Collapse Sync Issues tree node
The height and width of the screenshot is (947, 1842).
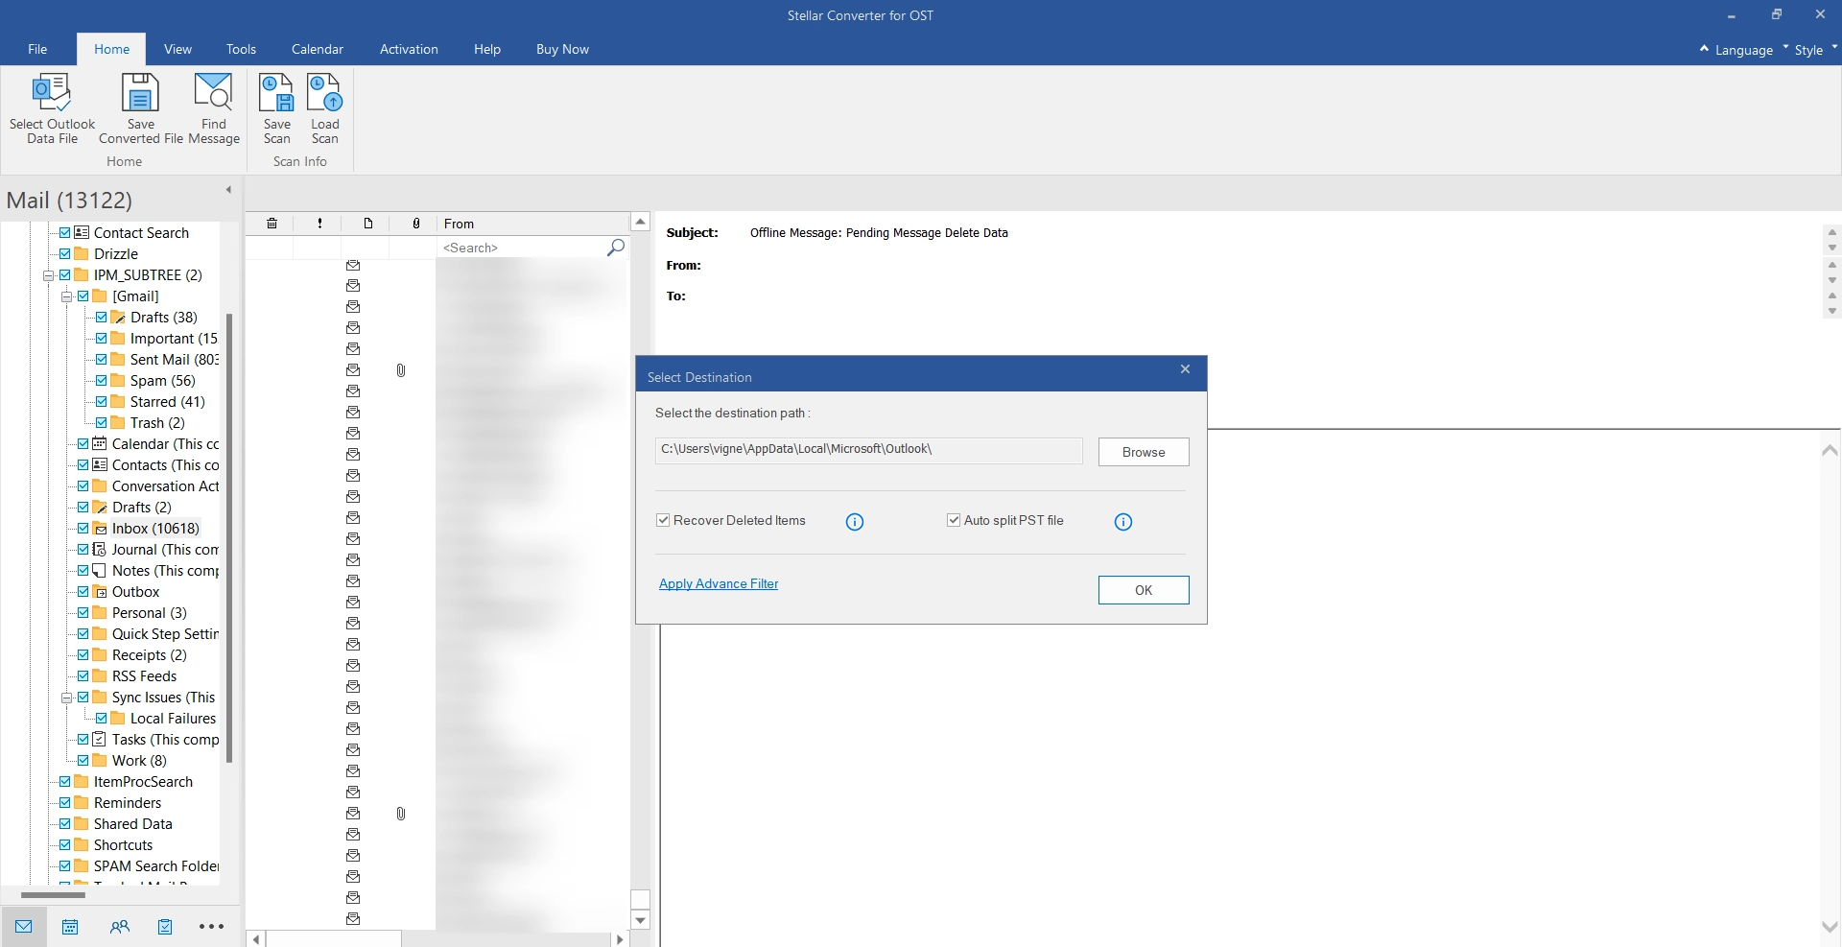[66, 698]
